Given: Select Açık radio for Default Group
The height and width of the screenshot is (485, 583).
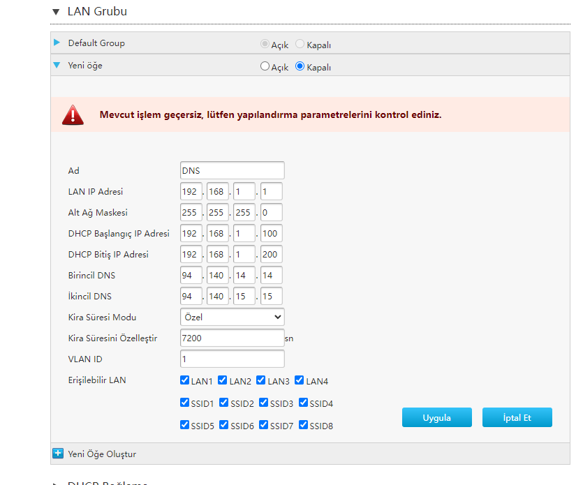Looking at the screenshot, I should click(x=265, y=44).
